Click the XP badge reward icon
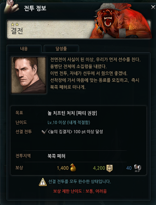 coord(110,168)
